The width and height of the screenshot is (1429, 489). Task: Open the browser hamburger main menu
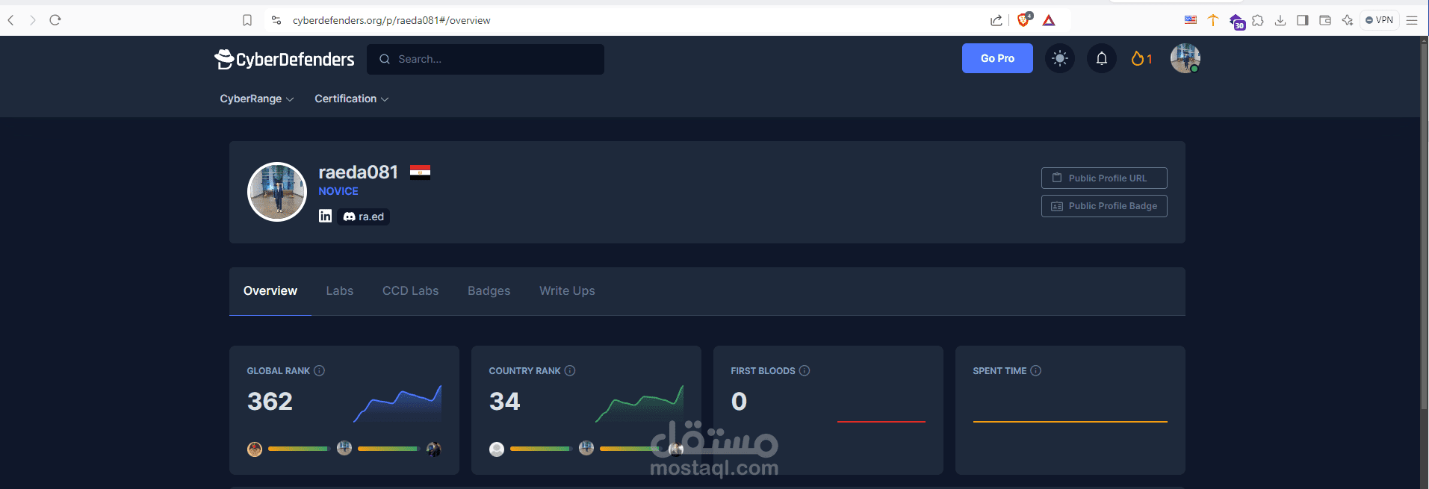pyautogui.click(x=1412, y=20)
